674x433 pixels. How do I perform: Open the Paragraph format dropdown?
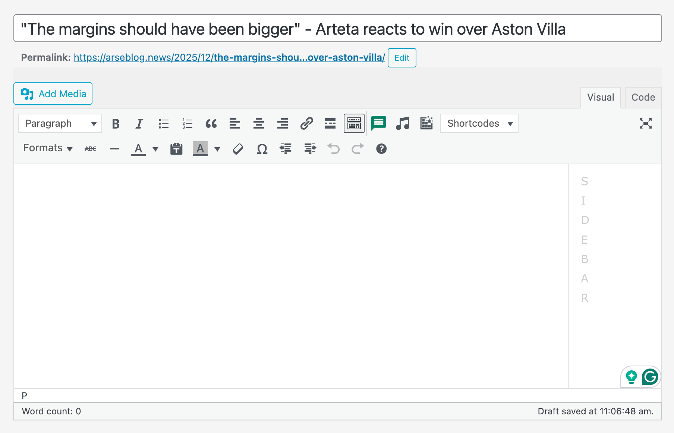(x=60, y=124)
